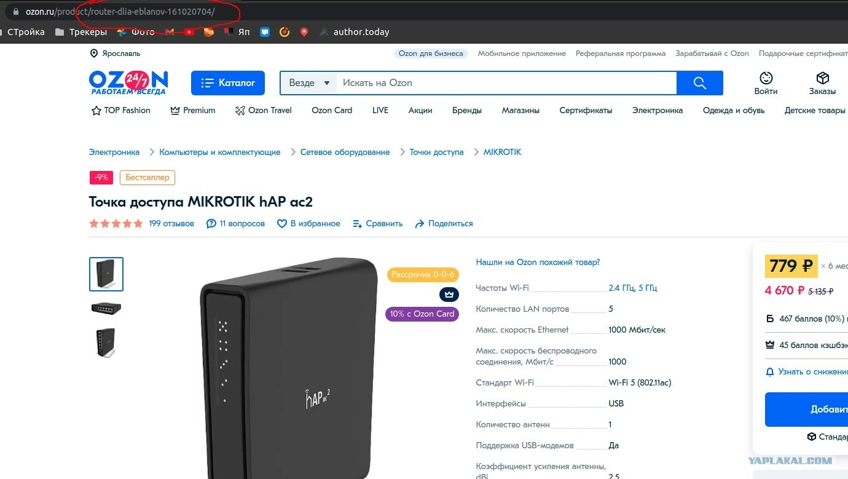Open the Войти sign-in icon

click(766, 83)
